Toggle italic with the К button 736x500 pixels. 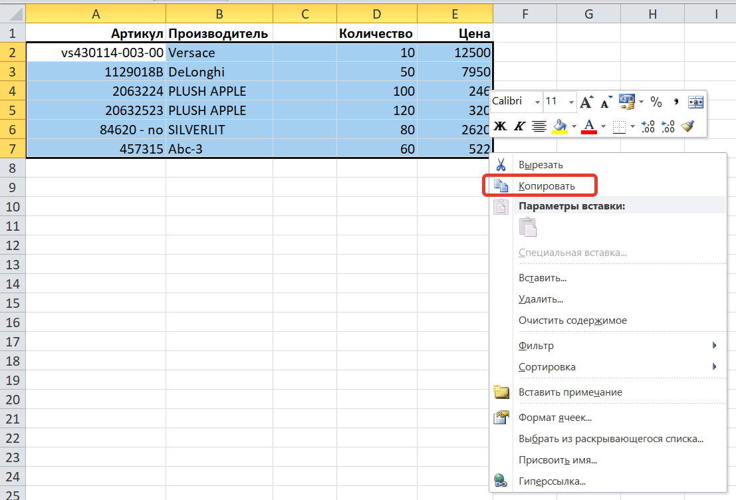[520, 126]
